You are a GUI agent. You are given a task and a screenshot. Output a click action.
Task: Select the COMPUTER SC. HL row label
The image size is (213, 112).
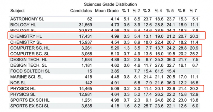[30, 48]
